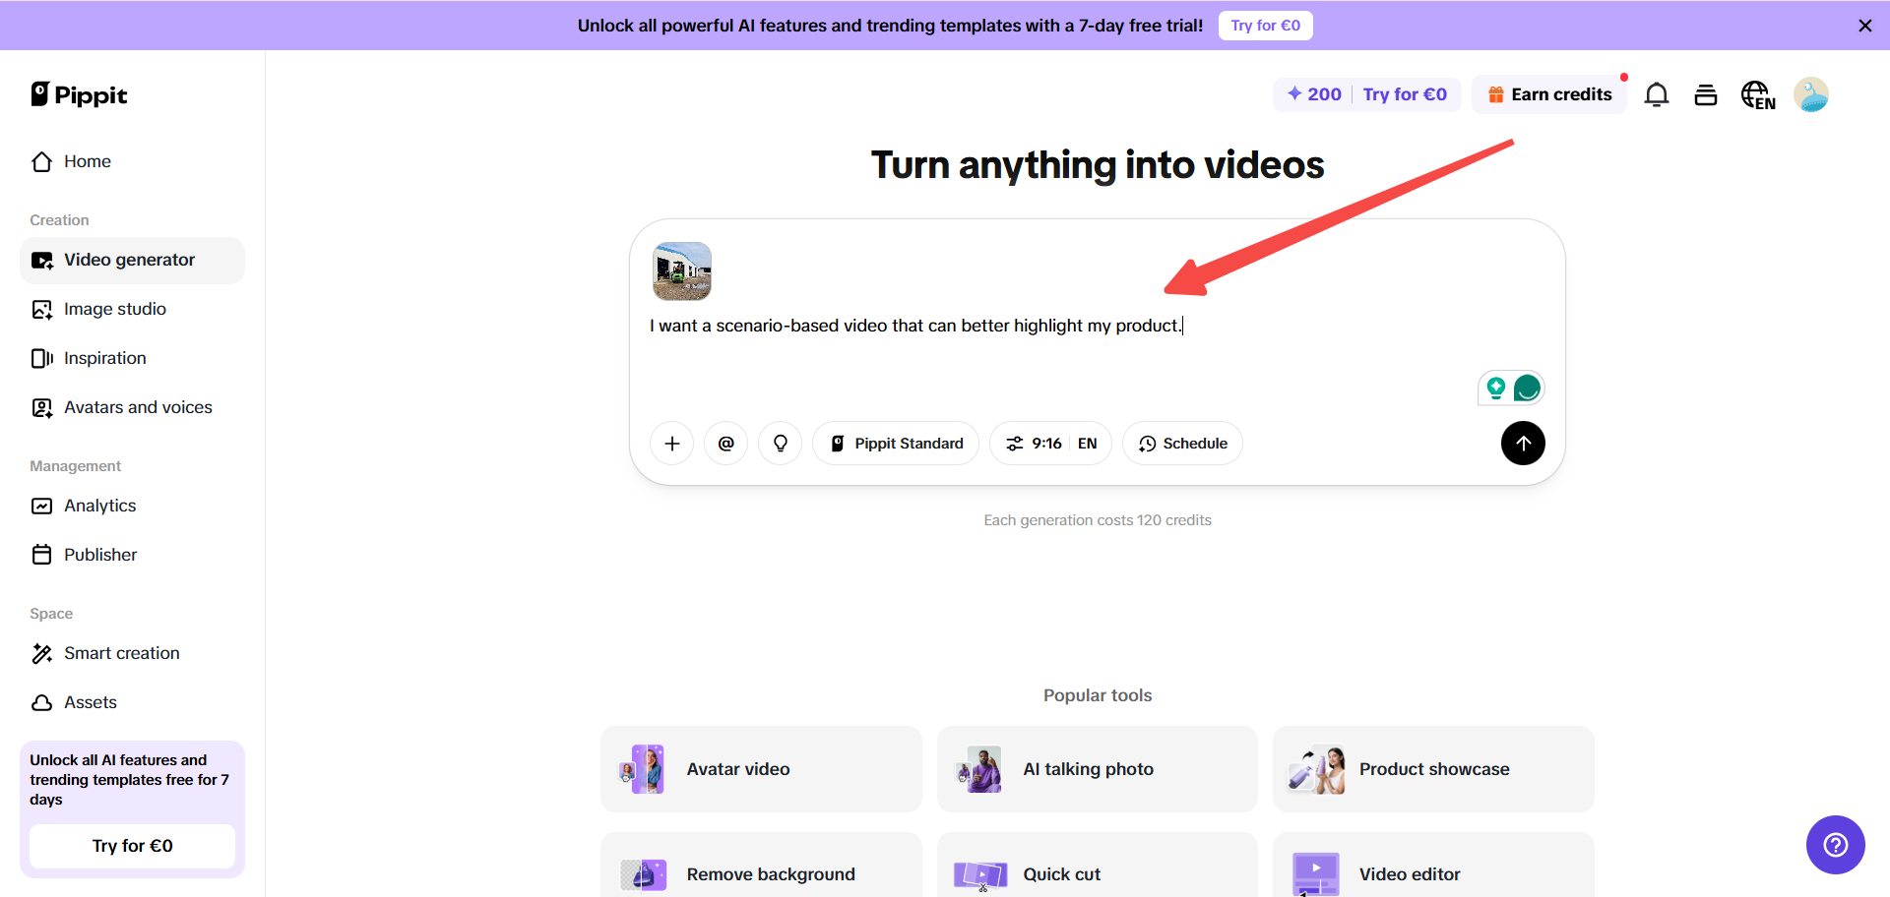Click the Avatar video thumbnail icon
The image size is (1890, 897).
(642, 769)
